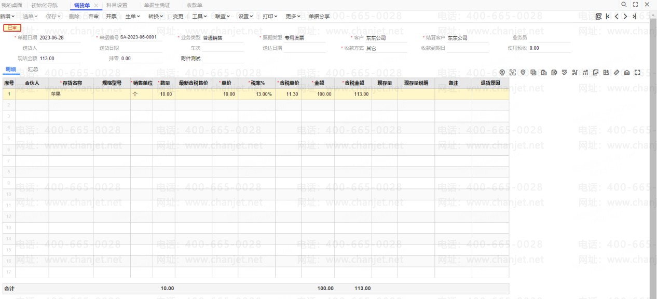Click the copy-plus row icon above the table
This screenshot has height=299, width=657.
pos(533,73)
